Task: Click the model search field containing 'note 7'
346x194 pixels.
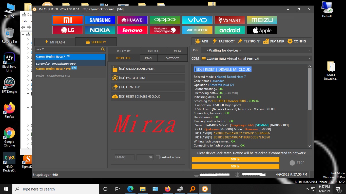Action: coord(67,49)
